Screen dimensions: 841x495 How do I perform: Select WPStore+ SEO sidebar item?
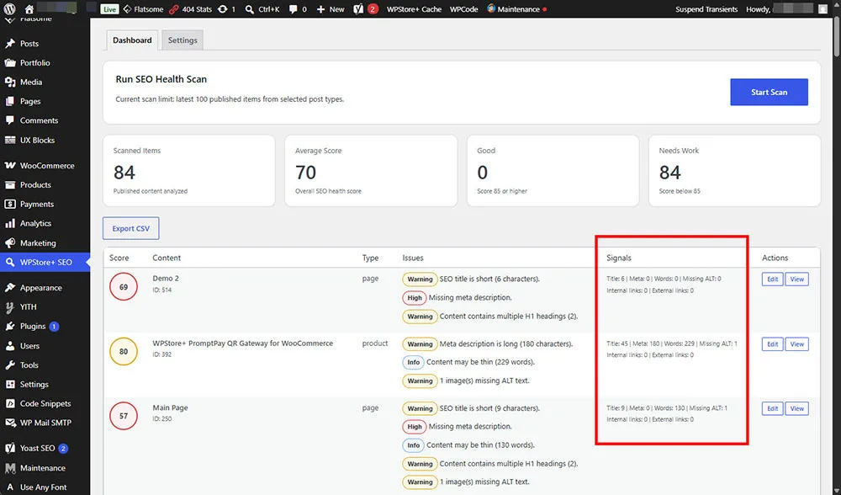click(45, 263)
